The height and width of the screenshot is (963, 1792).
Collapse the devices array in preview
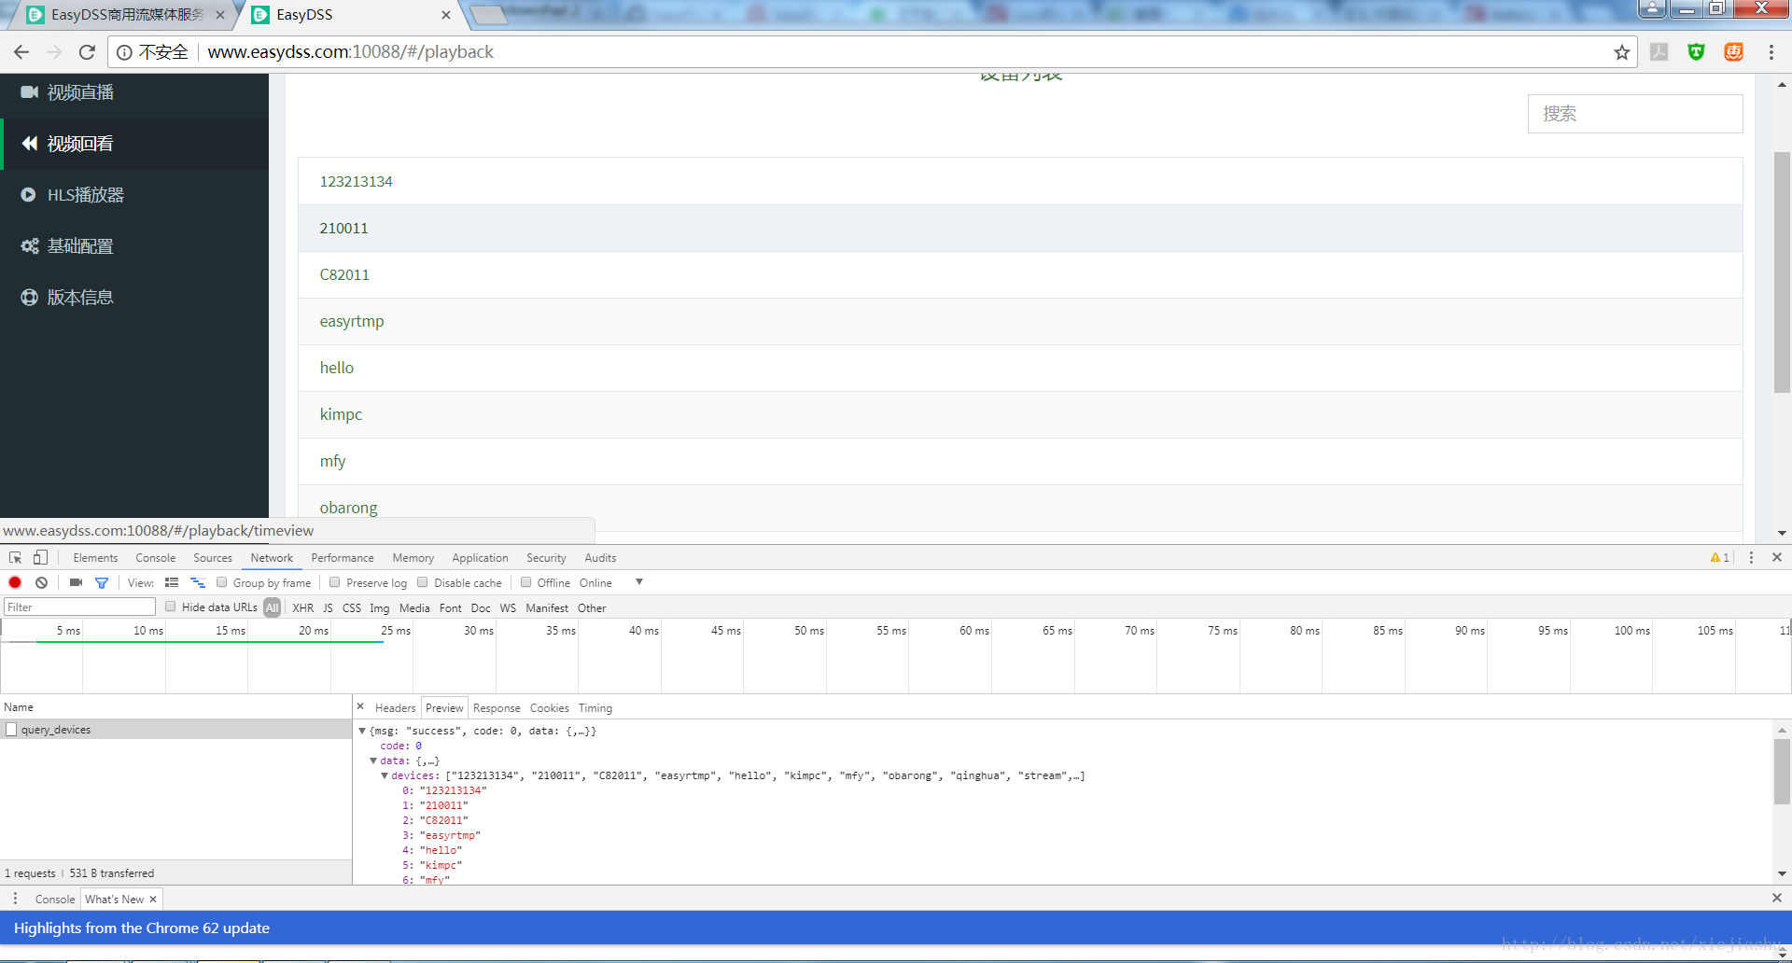coord(385,775)
